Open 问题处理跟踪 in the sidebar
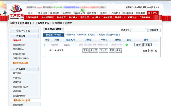The width and height of the screenshot is (171, 106). (x=19, y=45)
